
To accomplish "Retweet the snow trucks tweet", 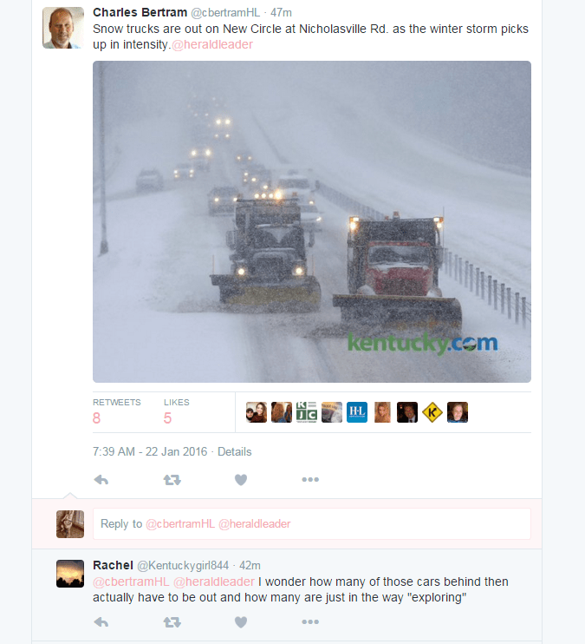I will (172, 480).
